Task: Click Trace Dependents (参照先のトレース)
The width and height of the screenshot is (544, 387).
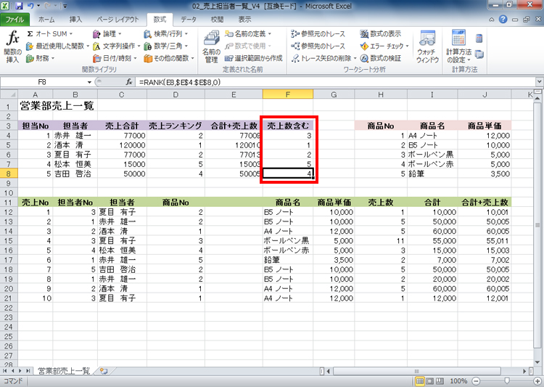Action: click(x=318, y=46)
